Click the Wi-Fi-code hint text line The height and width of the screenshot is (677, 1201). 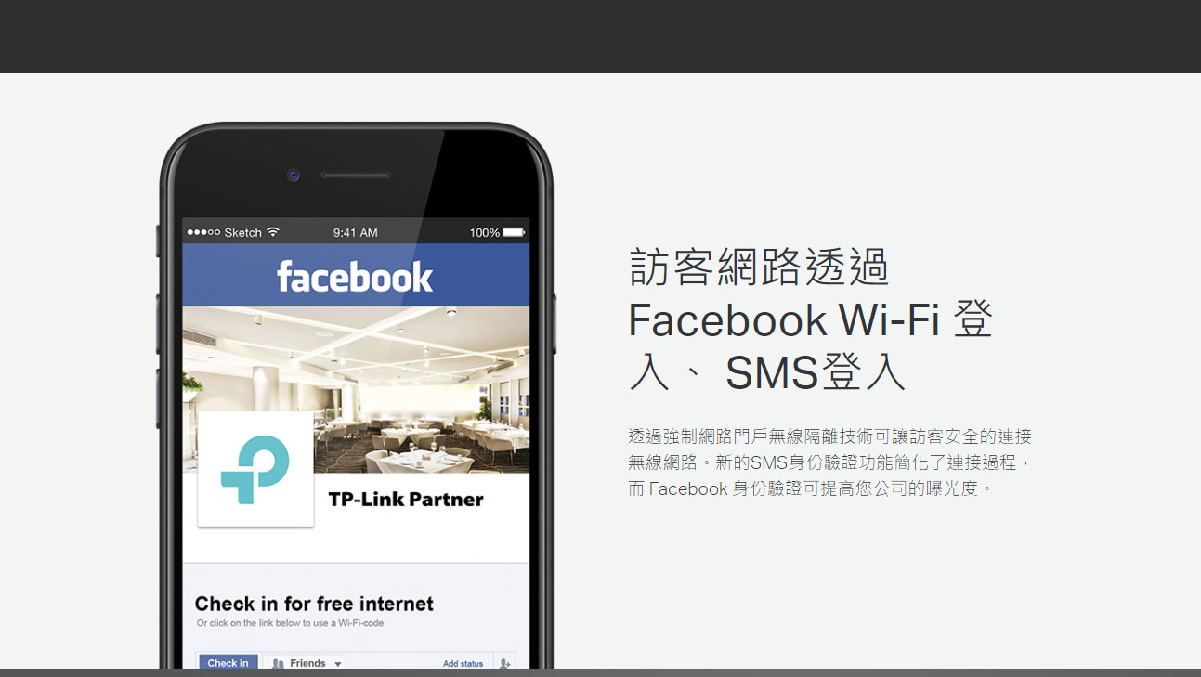click(x=290, y=623)
